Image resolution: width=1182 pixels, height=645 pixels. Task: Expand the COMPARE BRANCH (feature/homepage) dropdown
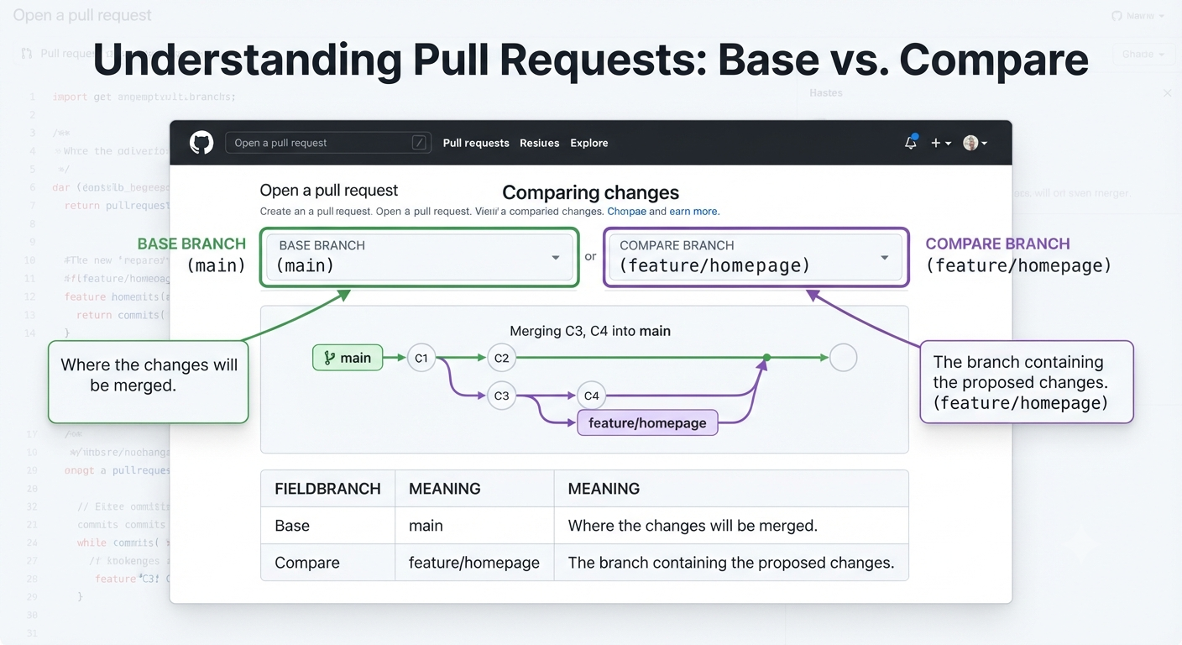756,257
